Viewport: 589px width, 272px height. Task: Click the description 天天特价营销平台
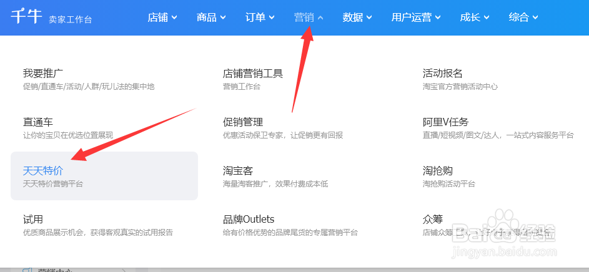[x=53, y=184]
